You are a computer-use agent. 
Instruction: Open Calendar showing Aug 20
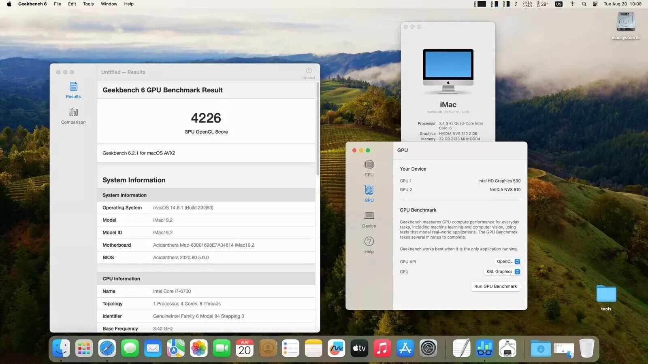pos(245,348)
